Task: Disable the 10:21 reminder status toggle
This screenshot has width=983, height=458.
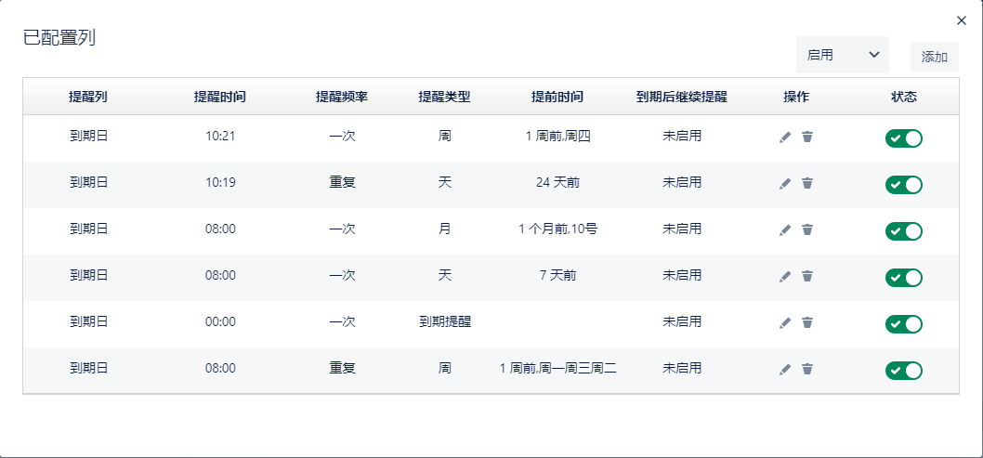Action: pyautogui.click(x=903, y=138)
